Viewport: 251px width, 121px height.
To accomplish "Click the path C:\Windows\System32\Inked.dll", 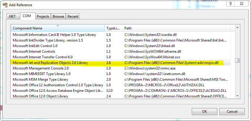I will pos(150,46).
